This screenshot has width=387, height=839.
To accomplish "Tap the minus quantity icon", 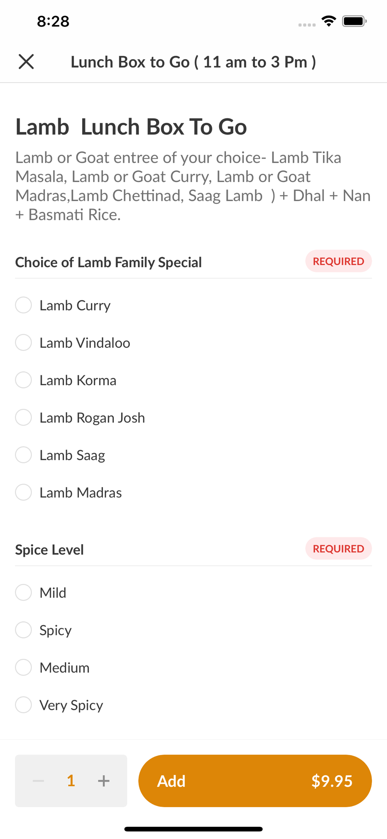I will pos(39,781).
